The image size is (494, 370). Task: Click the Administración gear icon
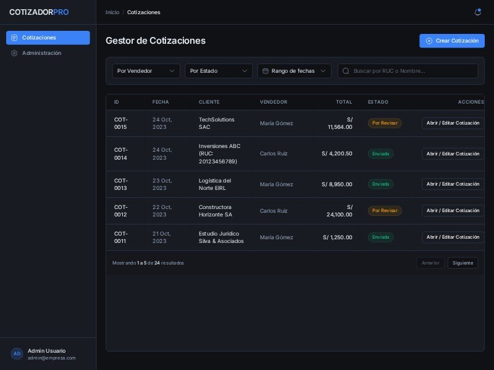(x=14, y=53)
